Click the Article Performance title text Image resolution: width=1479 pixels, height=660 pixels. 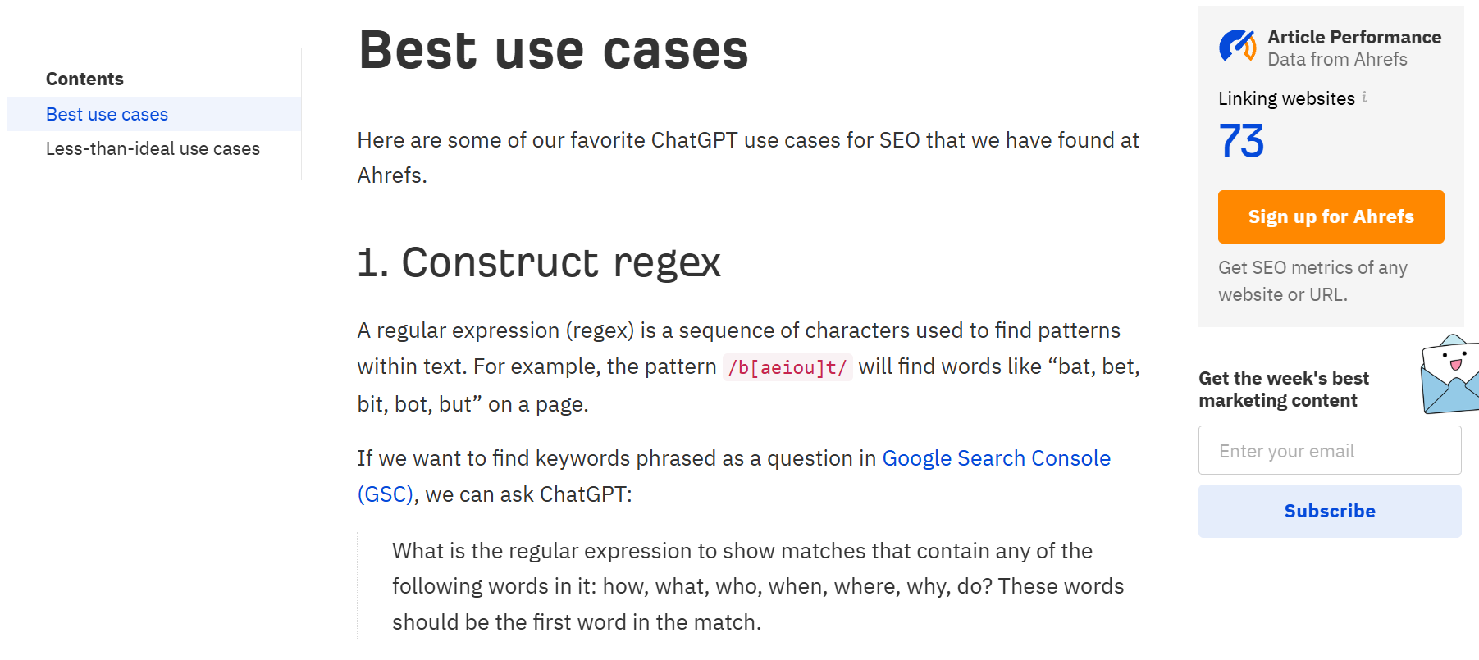[x=1353, y=37]
